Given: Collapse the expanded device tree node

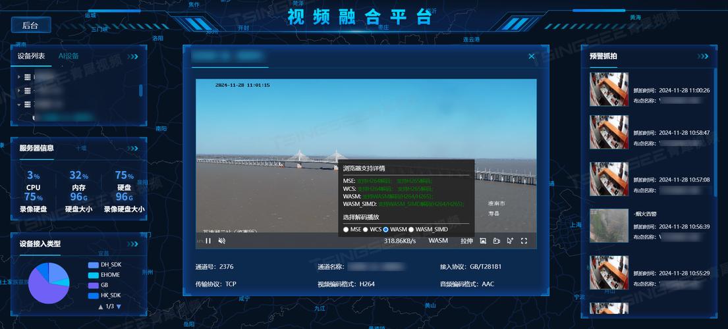Looking at the screenshot, I should coord(19,105).
